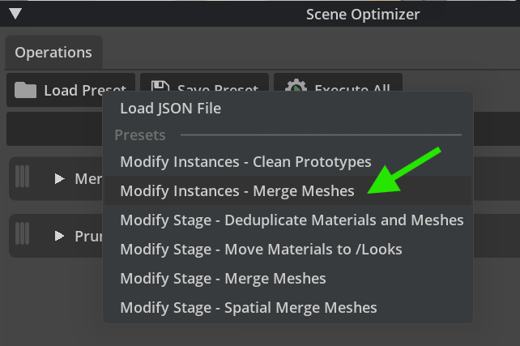Expand the Prune operation disclosure arrow
The height and width of the screenshot is (346, 520).
click(60, 236)
